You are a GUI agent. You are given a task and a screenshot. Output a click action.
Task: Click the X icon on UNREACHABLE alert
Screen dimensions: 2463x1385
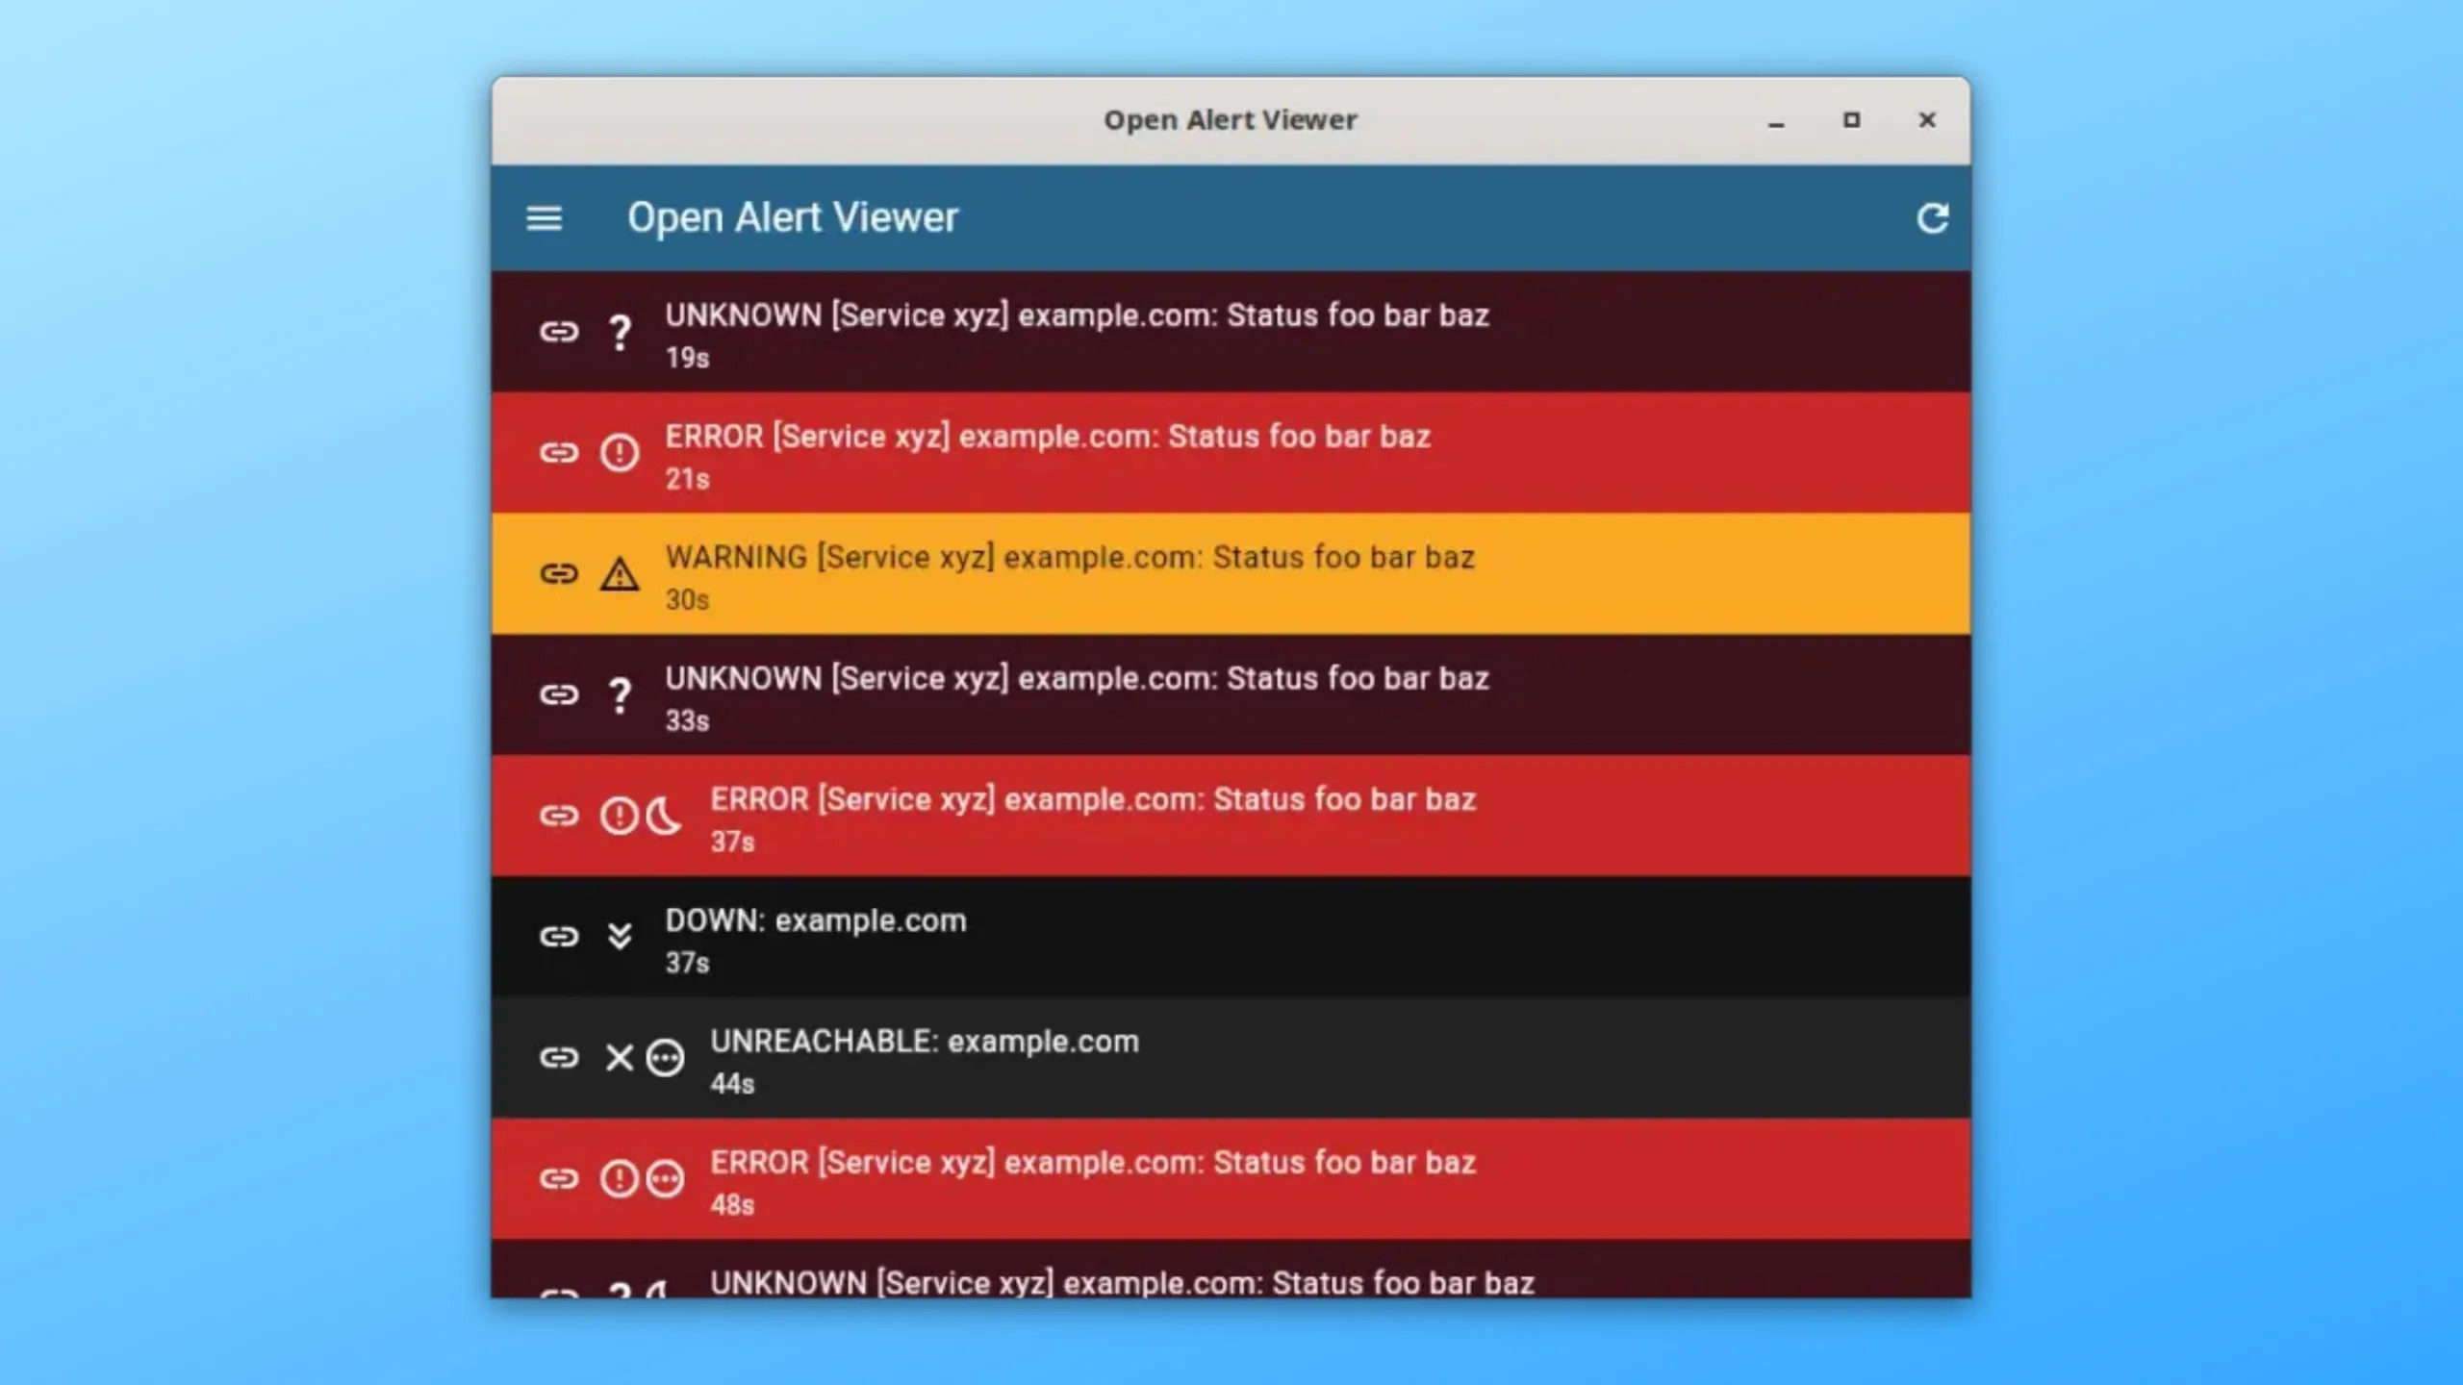pyautogui.click(x=619, y=1057)
